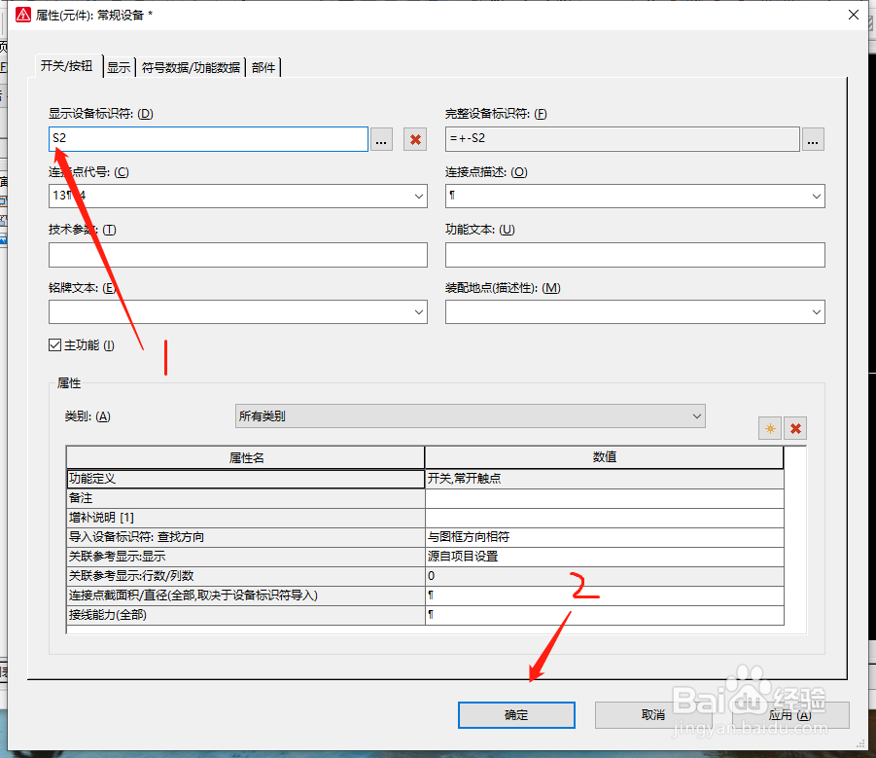Click the value cell 源自项目设置
The width and height of the screenshot is (876, 758).
[605, 557]
